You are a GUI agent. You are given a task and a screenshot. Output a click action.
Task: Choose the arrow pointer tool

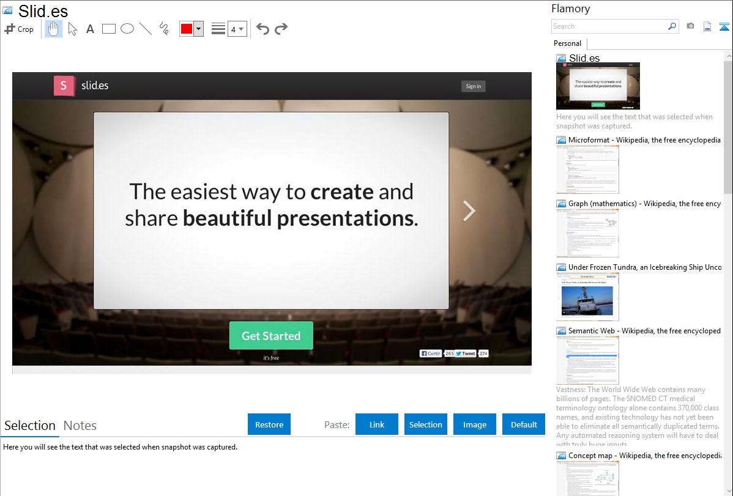(x=72, y=29)
